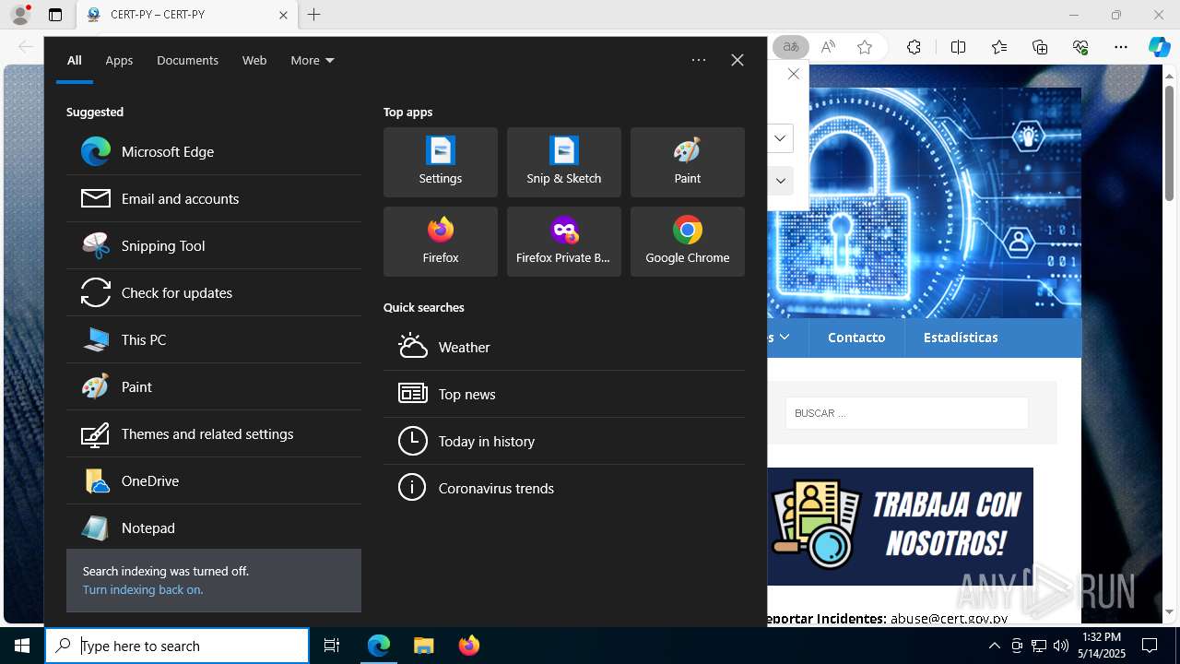1180x664 pixels.
Task: Open Edge Settings and more menu
Action: tap(1121, 47)
